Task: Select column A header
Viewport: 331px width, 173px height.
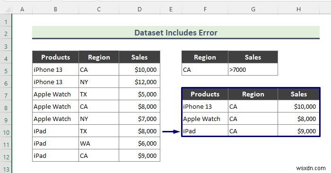Action: 22,9
